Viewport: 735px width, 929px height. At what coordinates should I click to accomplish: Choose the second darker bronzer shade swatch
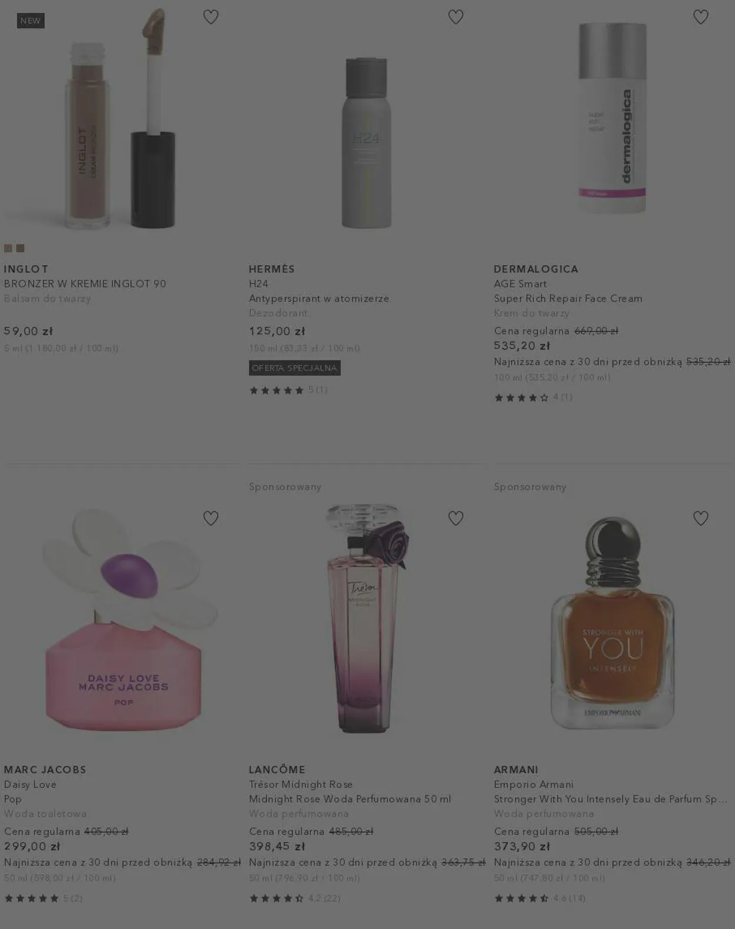(21, 248)
